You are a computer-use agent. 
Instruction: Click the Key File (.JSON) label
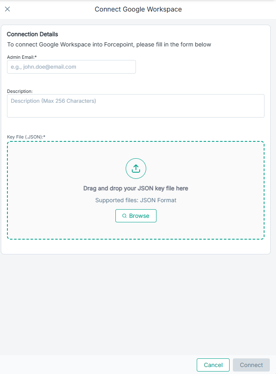click(26, 137)
